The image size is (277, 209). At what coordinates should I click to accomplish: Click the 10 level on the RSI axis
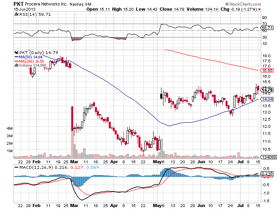(264, 44)
